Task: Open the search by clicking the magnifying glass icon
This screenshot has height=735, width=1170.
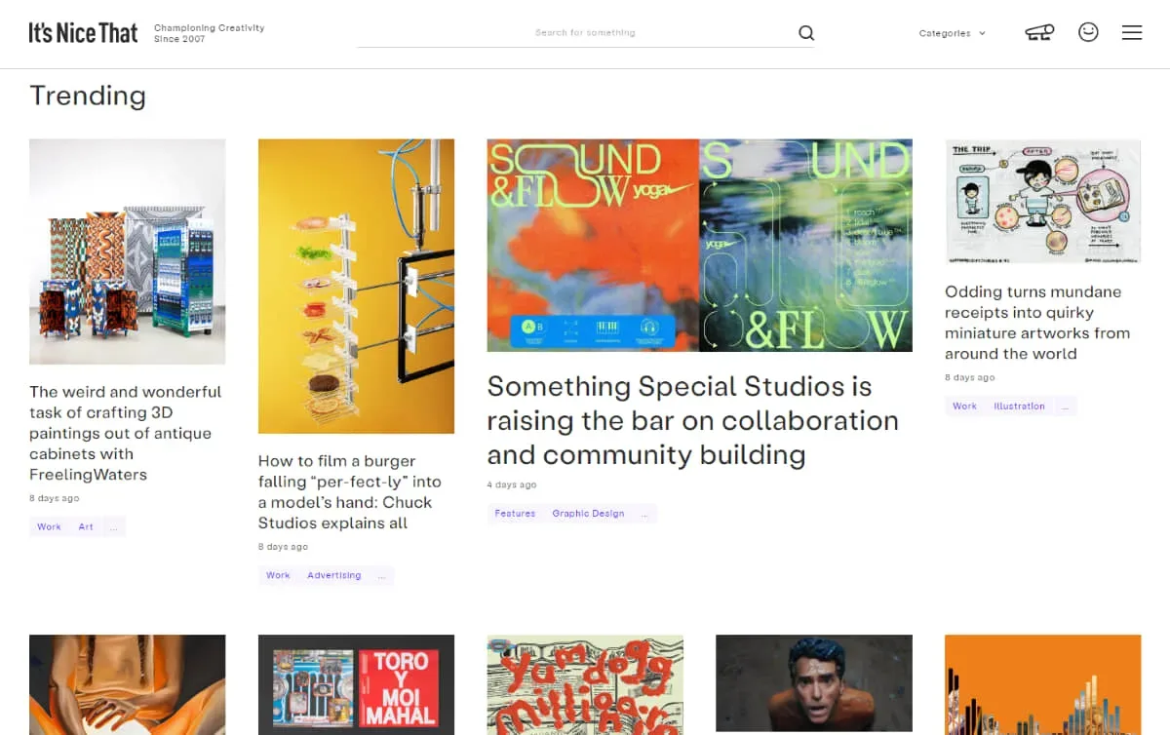Action: [x=805, y=32]
